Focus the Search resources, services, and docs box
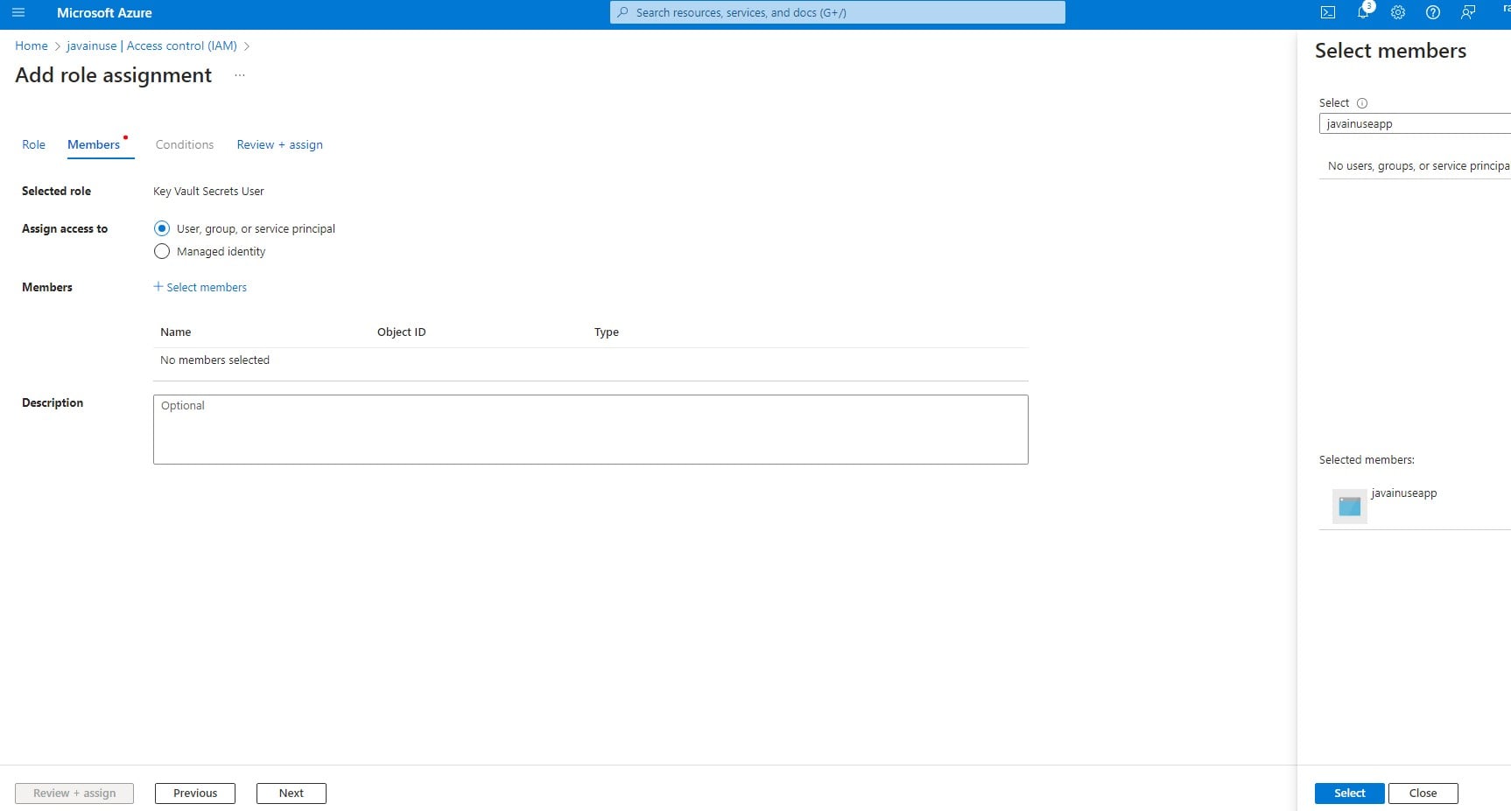The height and width of the screenshot is (811, 1511). click(x=838, y=12)
